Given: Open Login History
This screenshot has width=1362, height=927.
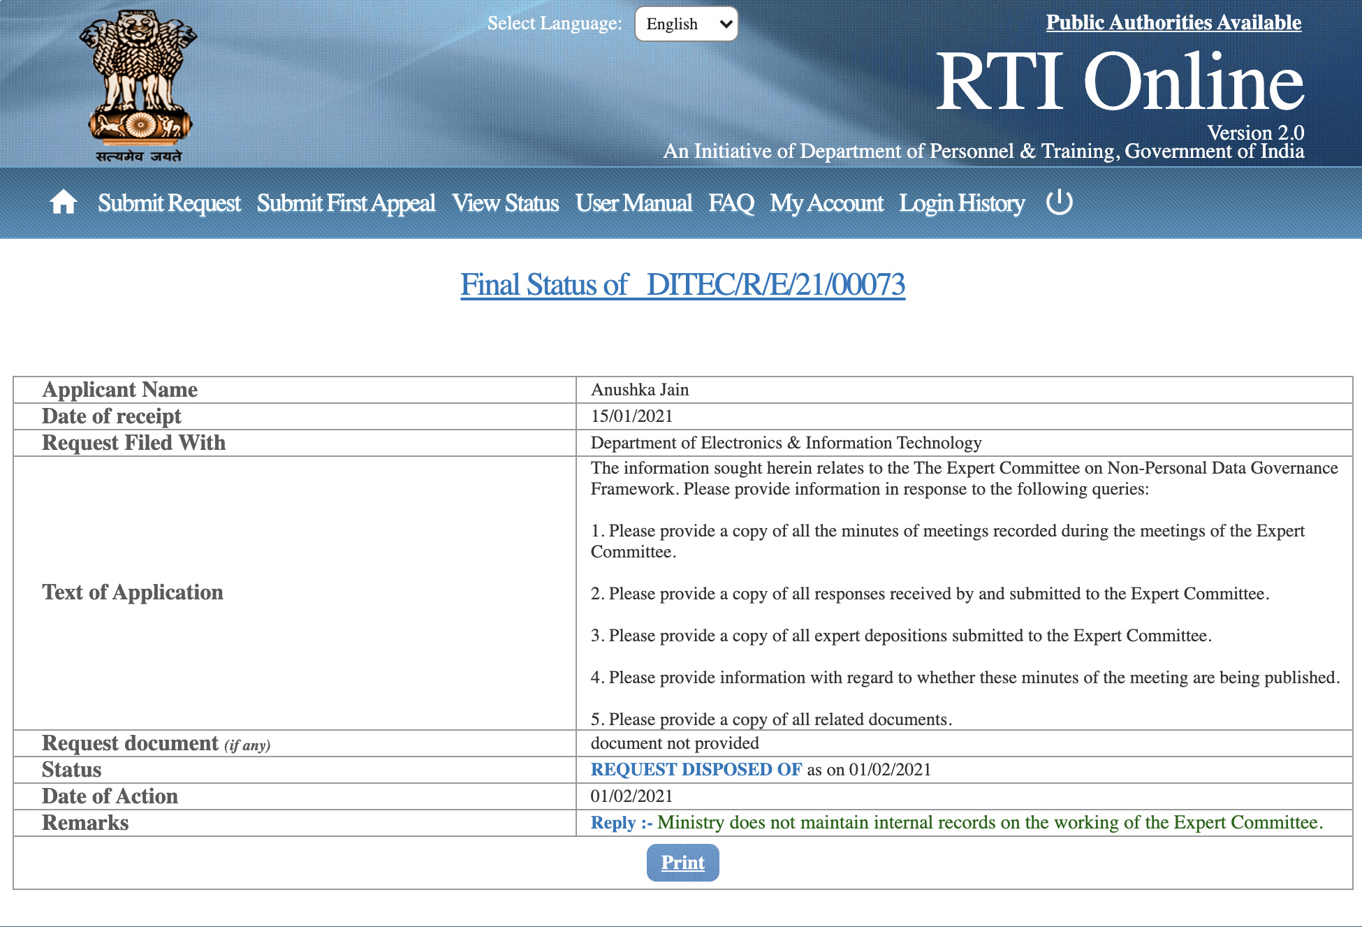Looking at the screenshot, I should [961, 203].
